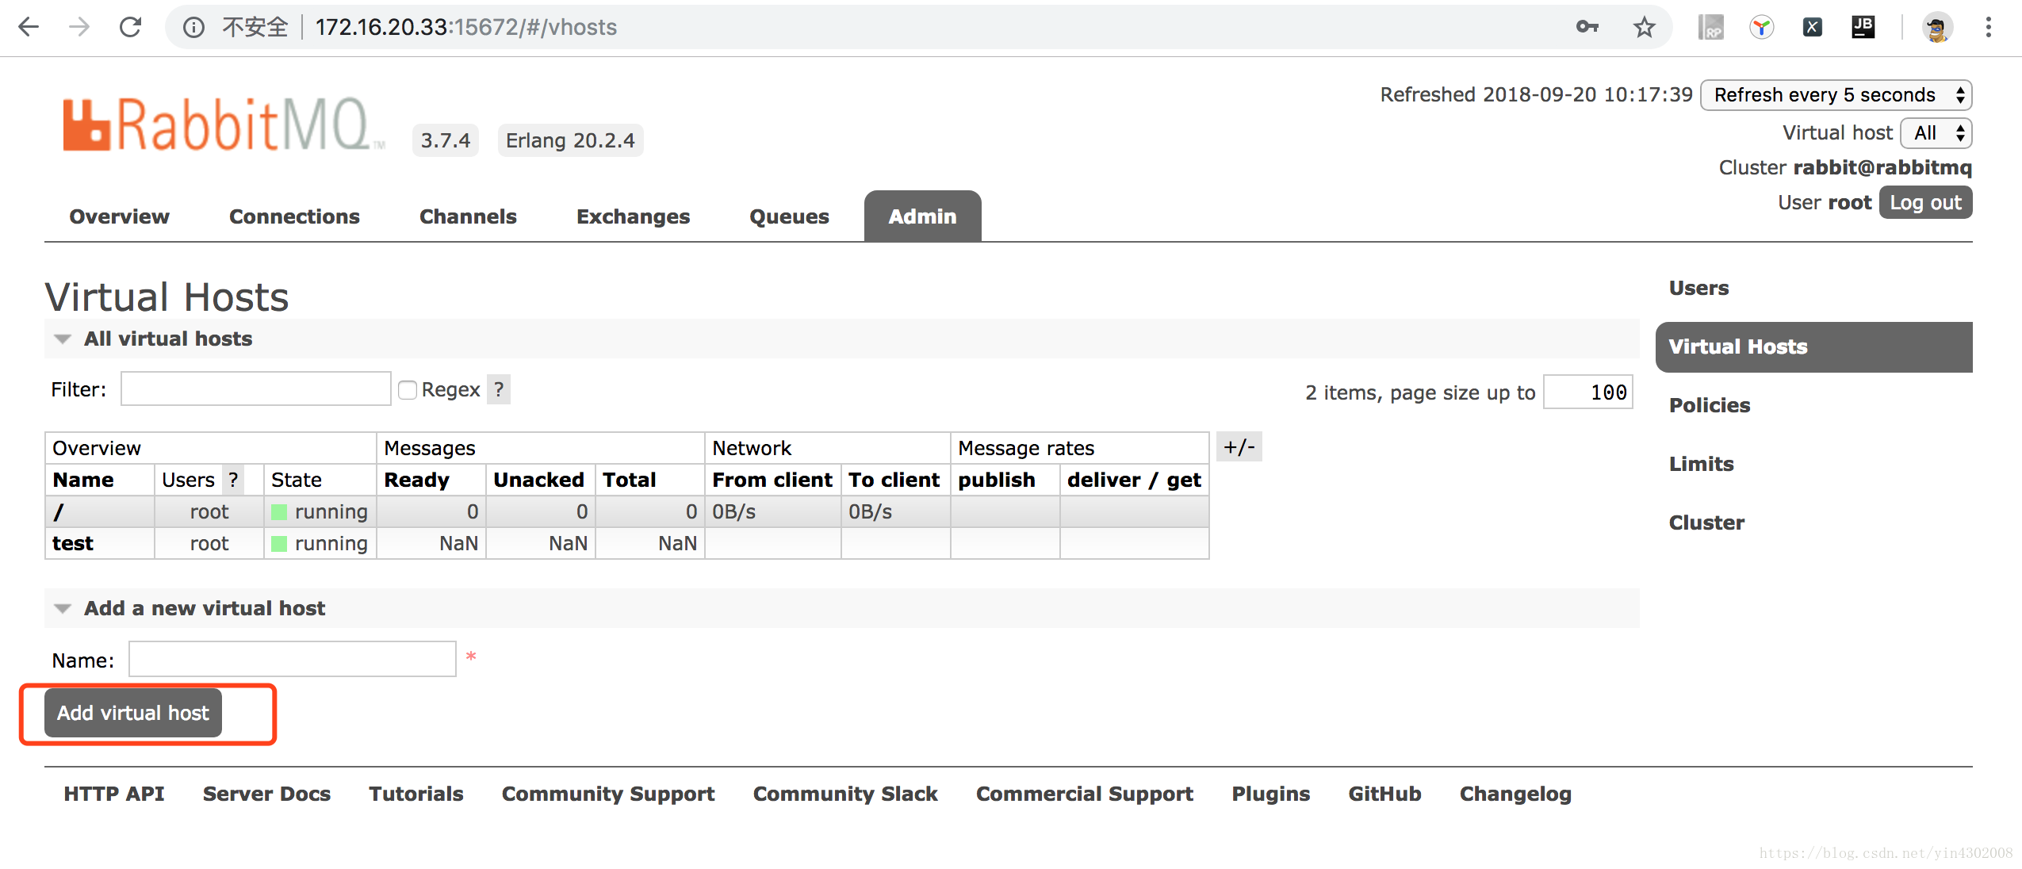The image size is (2022, 869).
Task: Open the Community Support footer link
Action: point(607,794)
